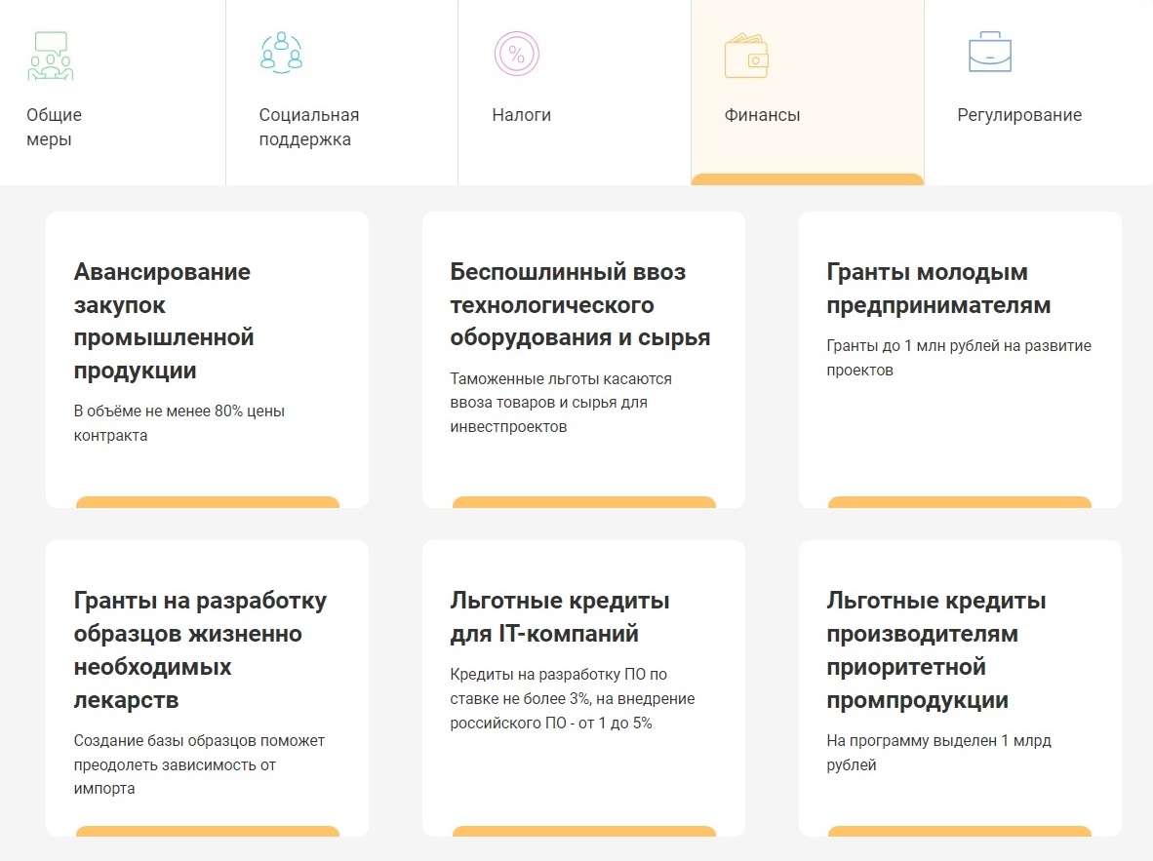
Task: Select the Финансы tab label
Action: pyautogui.click(x=762, y=115)
